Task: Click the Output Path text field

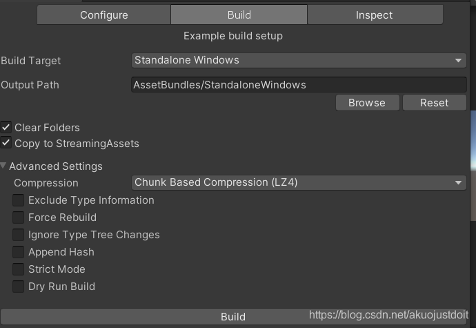Action: 299,85
